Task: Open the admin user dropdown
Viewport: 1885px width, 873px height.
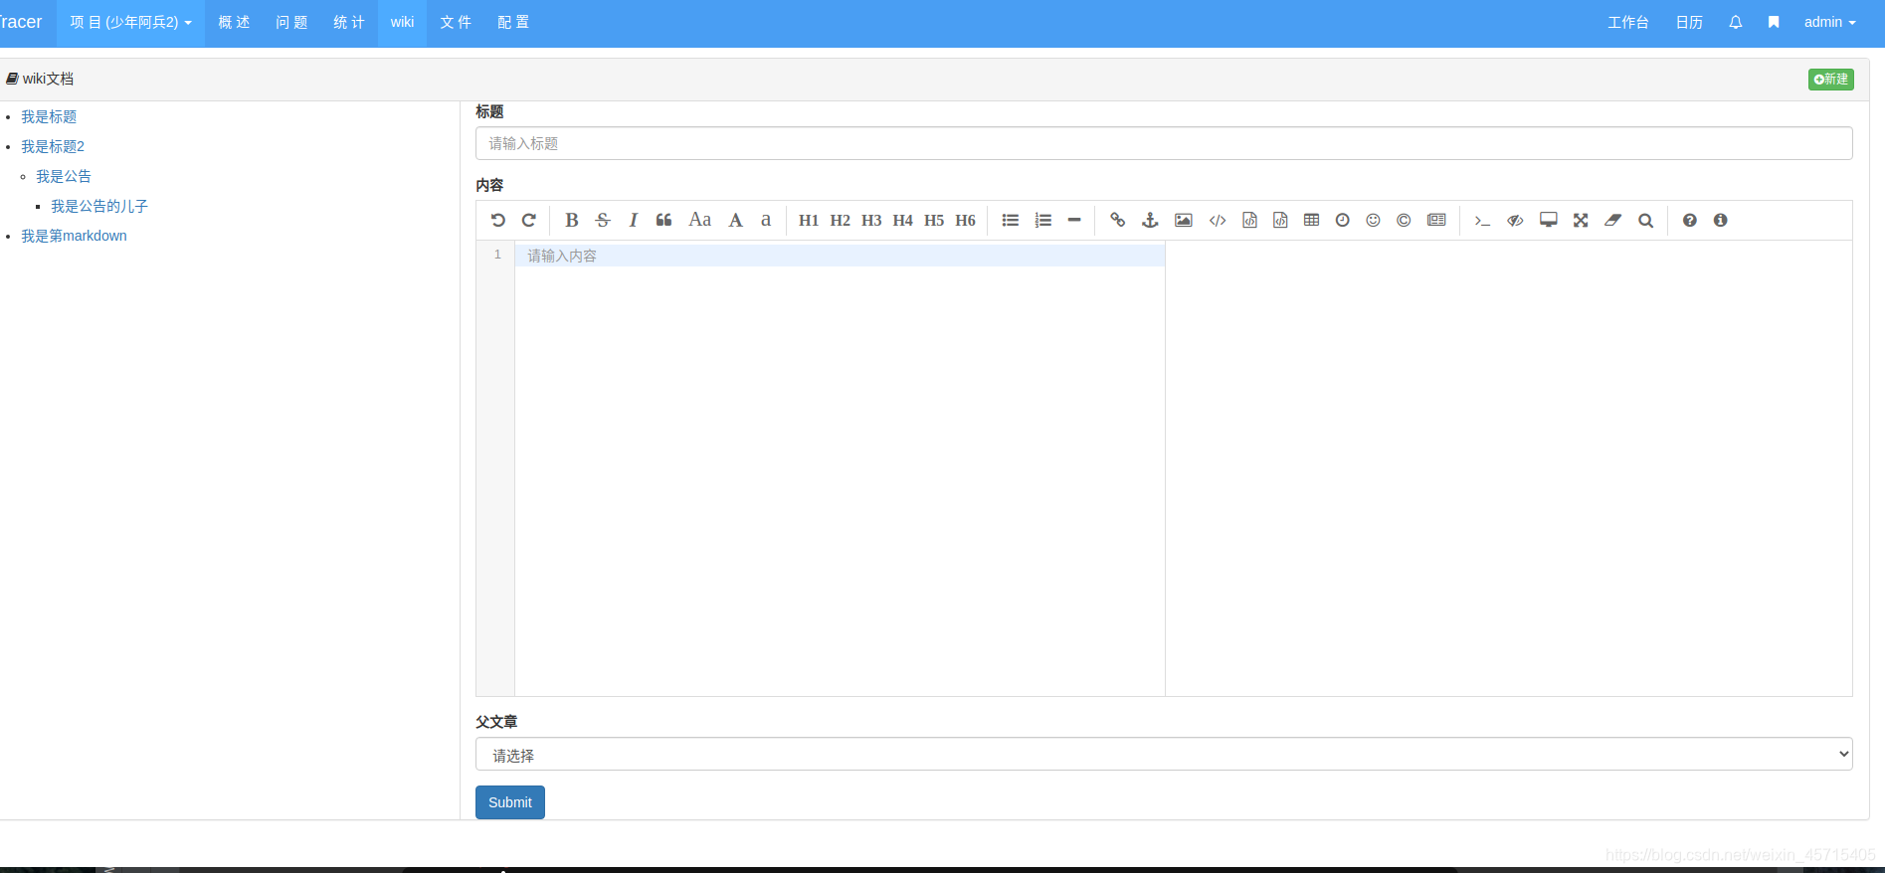Action: click(1830, 23)
